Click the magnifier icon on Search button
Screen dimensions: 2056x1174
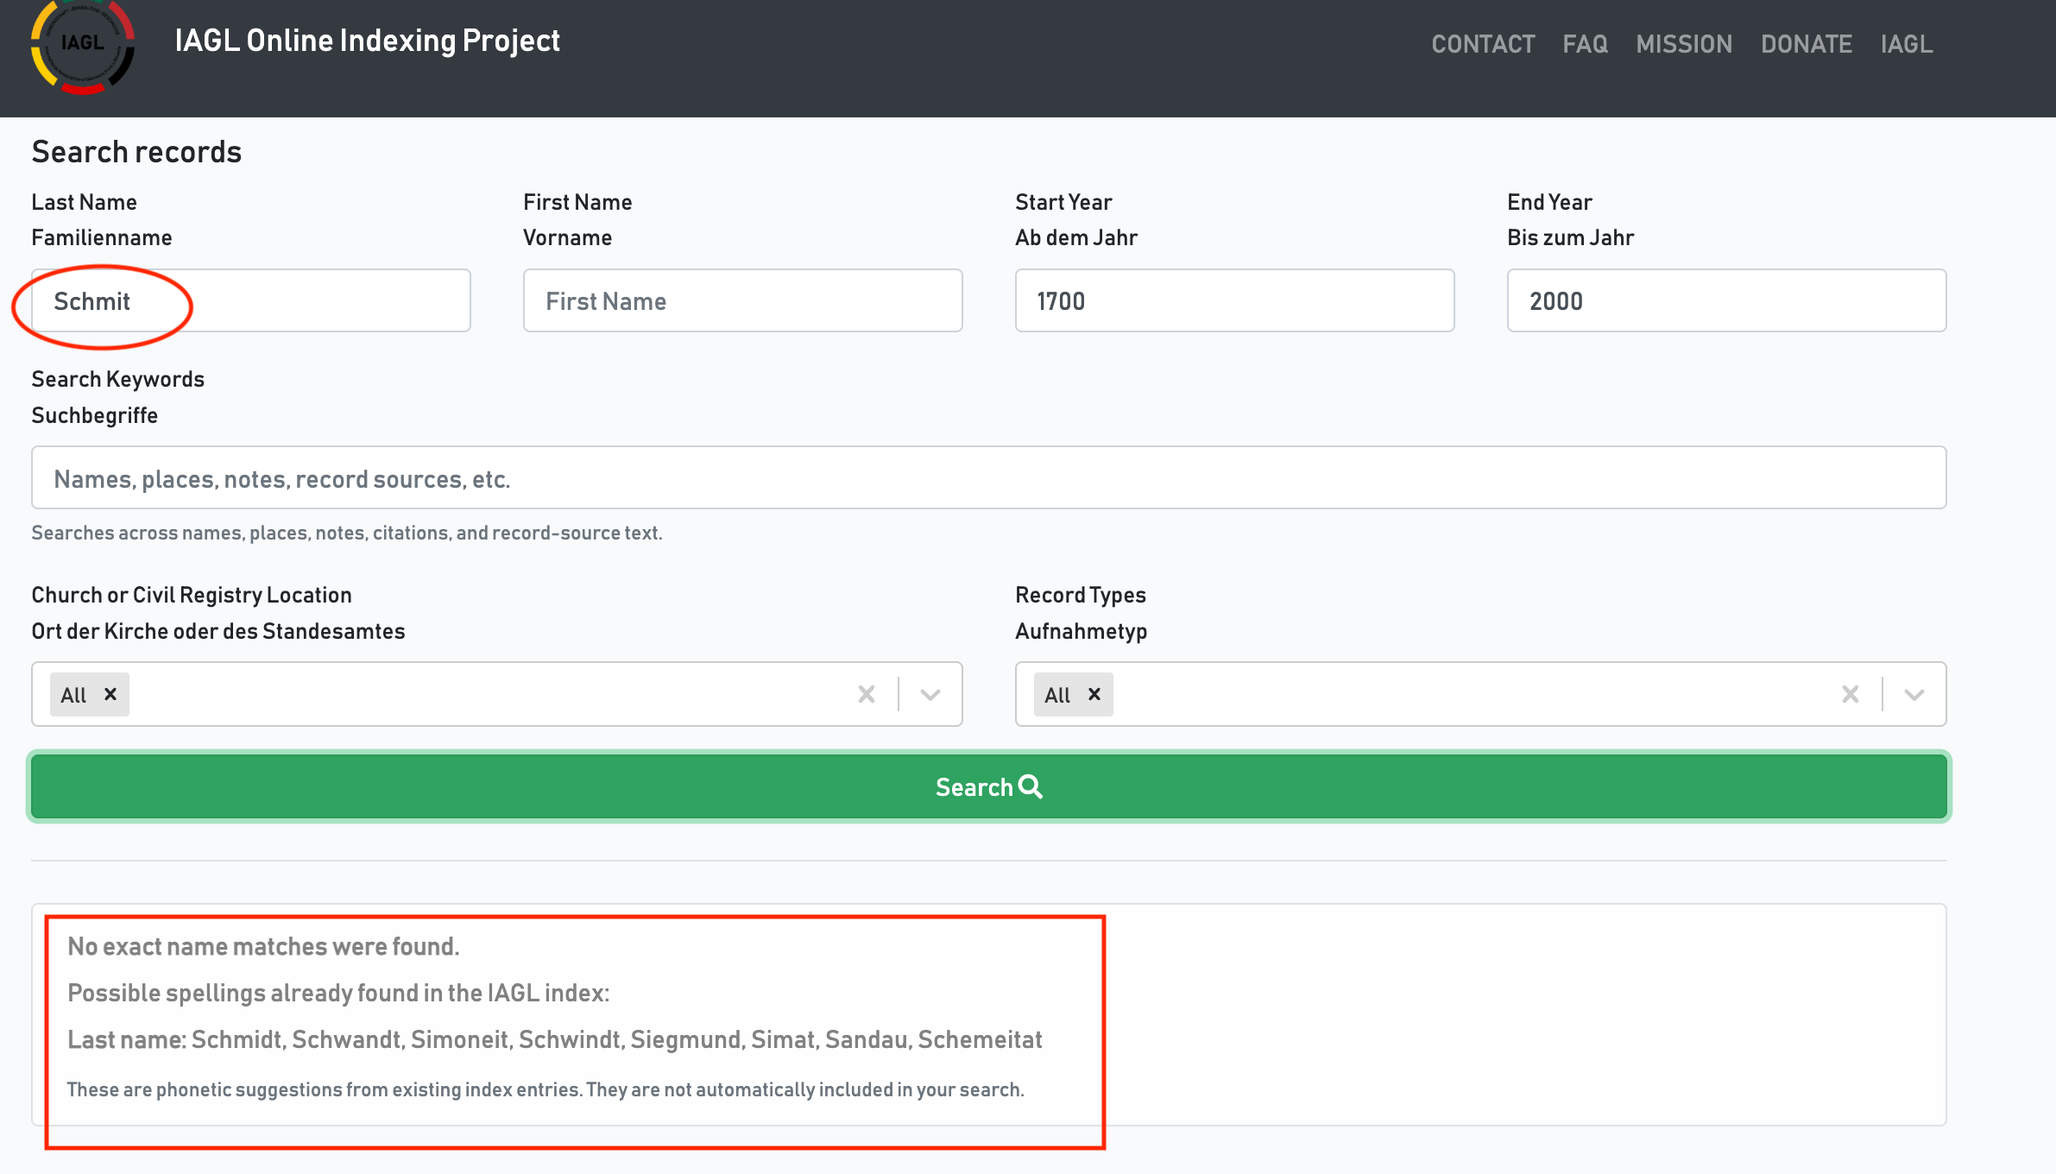tap(1031, 786)
